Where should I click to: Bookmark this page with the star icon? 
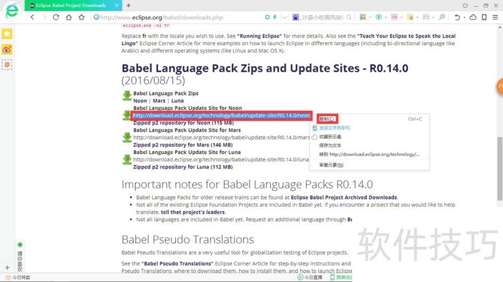tap(82, 18)
